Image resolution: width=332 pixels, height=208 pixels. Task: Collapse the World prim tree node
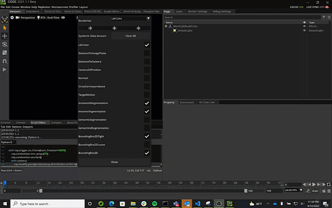point(166,26)
